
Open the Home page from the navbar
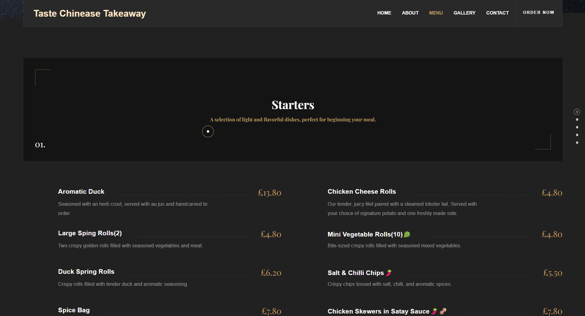pos(384,13)
